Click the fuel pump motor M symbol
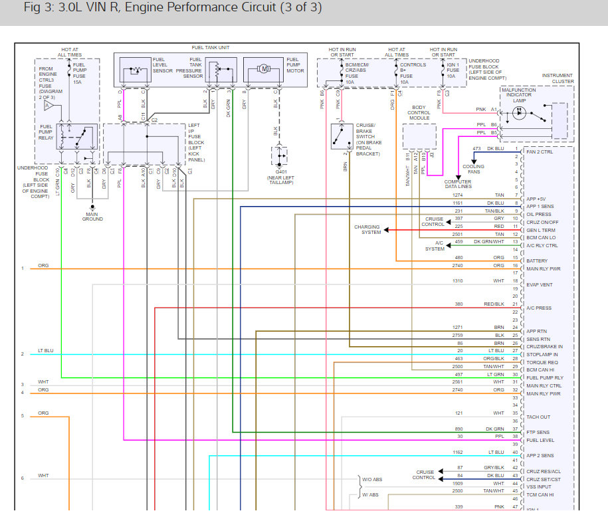The height and width of the screenshot is (527, 608). (264, 69)
